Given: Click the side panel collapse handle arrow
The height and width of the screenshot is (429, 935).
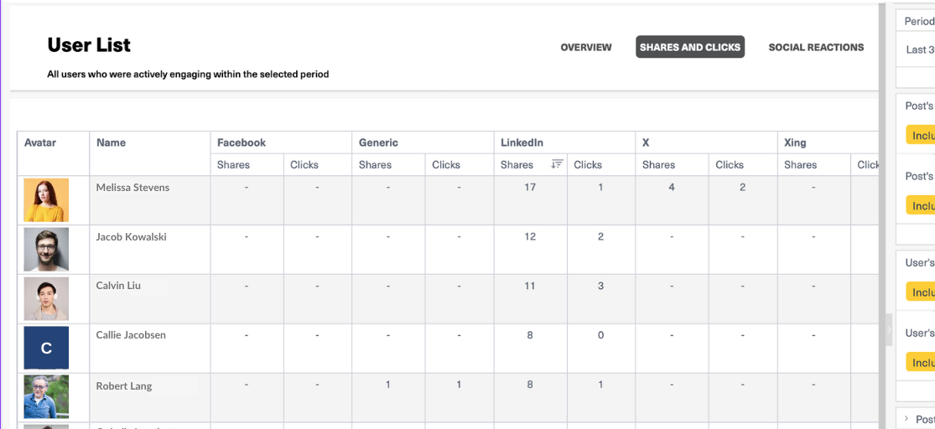Looking at the screenshot, I should pyautogui.click(x=889, y=329).
